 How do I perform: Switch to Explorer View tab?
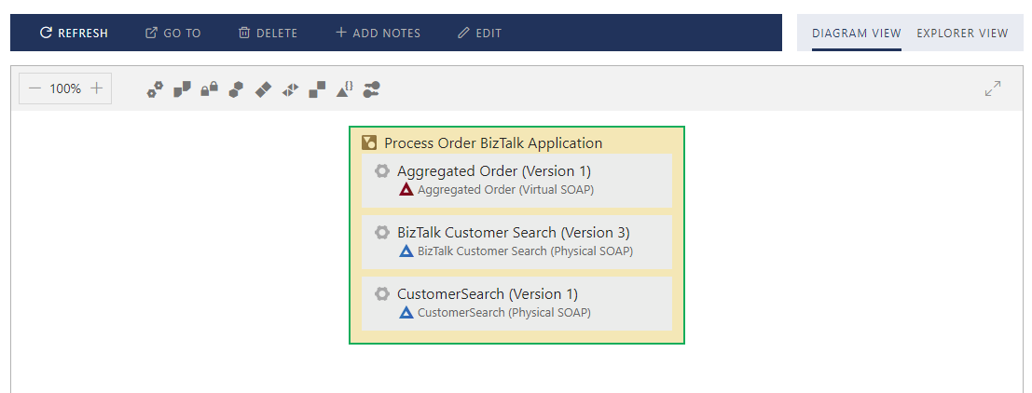(x=962, y=33)
